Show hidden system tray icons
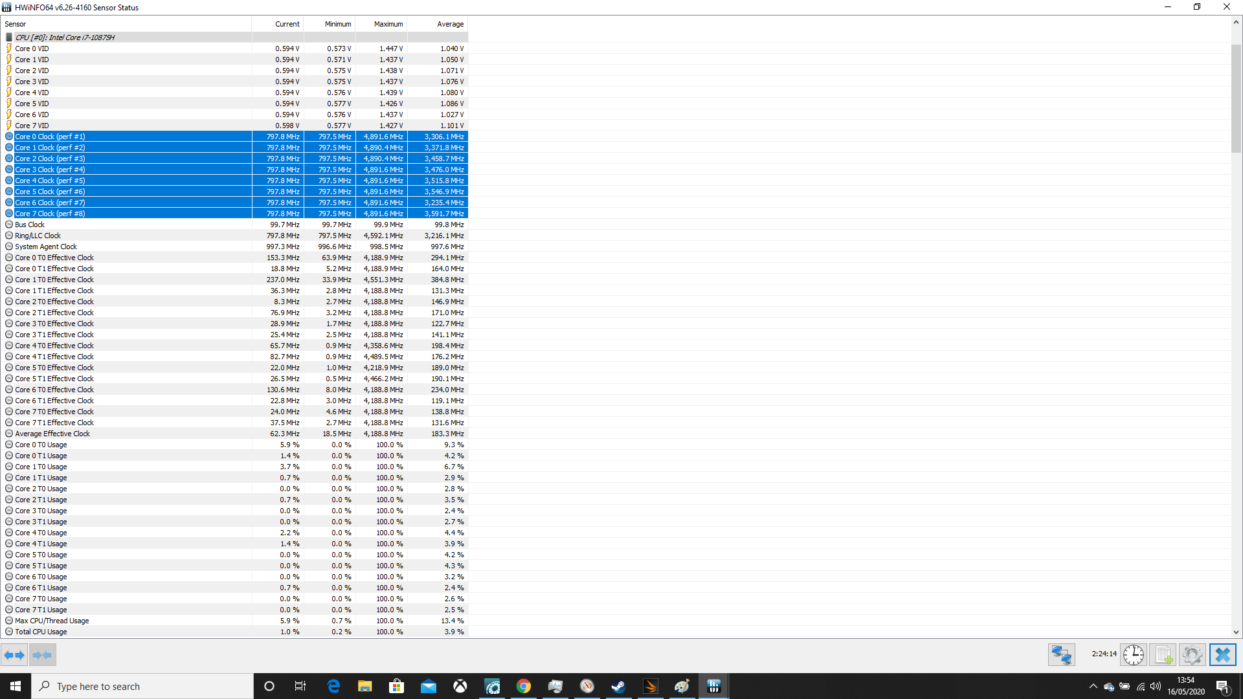This screenshot has height=699, width=1243. 1093,686
